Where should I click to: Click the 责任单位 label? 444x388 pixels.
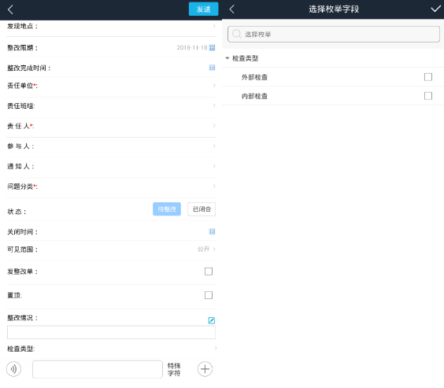pyautogui.click(x=22, y=86)
